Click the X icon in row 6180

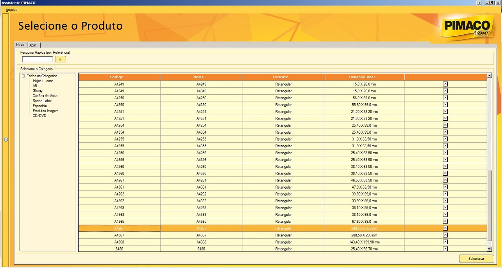(445, 249)
